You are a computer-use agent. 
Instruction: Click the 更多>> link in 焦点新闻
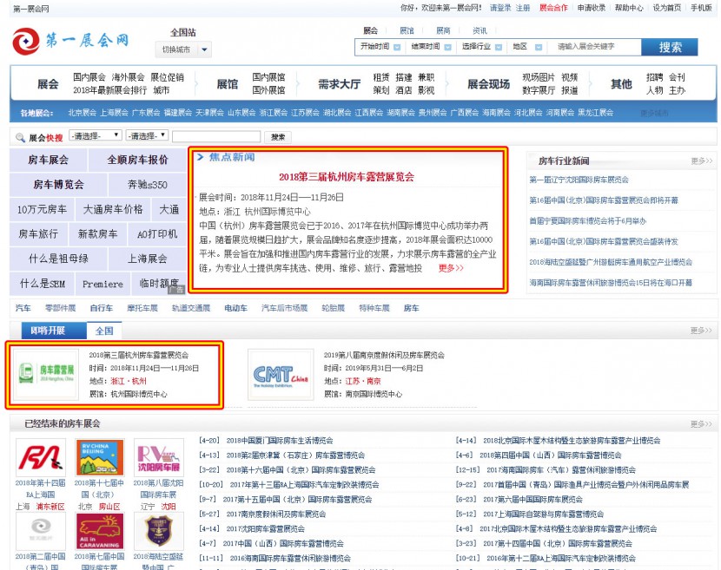coord(451,268)
